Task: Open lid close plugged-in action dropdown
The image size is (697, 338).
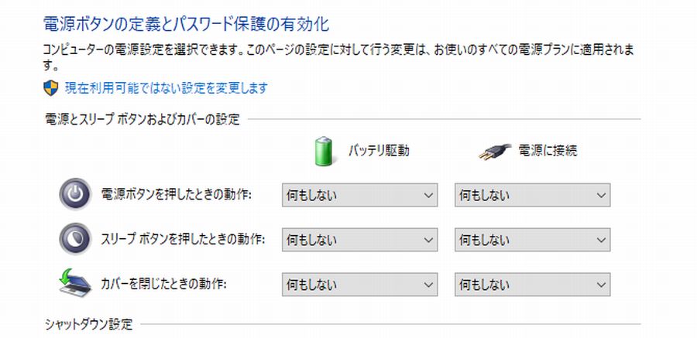Action: (x=532, y=285)
